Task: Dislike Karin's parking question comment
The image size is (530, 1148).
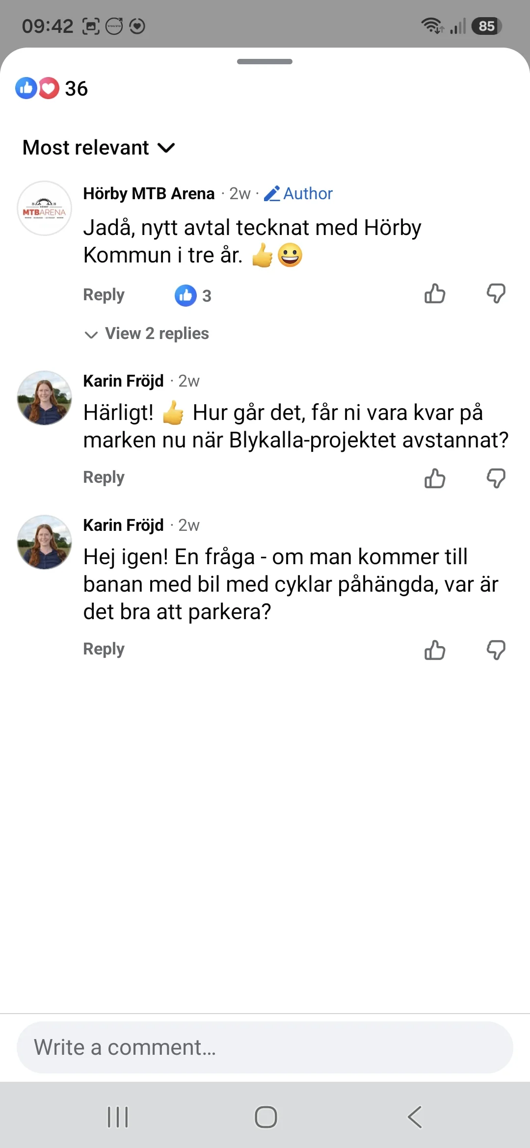Action: point(496,650)
